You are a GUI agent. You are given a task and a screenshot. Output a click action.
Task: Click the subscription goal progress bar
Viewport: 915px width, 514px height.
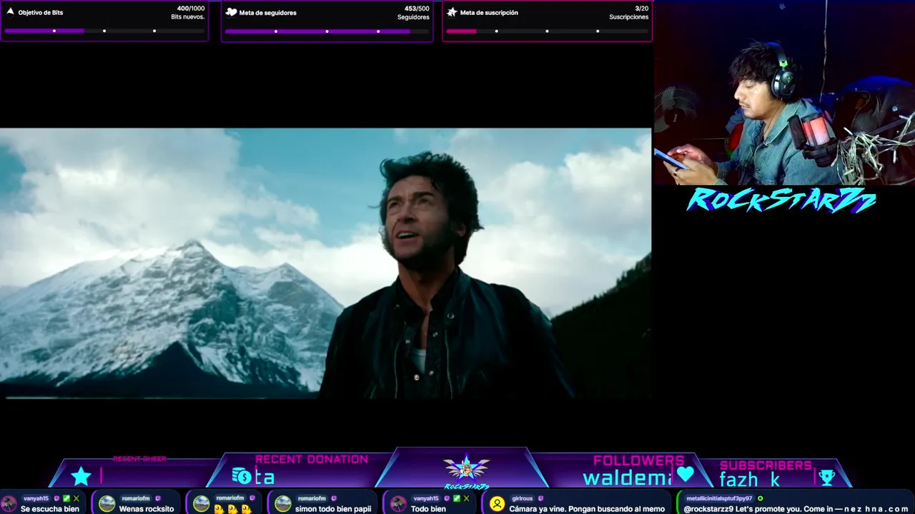547,31
